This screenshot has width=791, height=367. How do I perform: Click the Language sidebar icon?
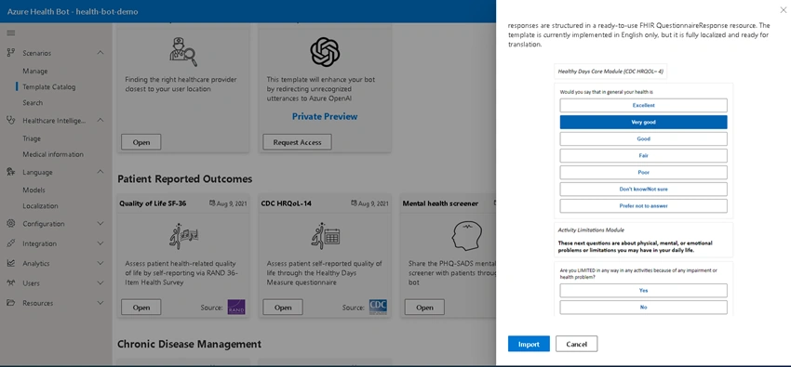click(10, 172)
